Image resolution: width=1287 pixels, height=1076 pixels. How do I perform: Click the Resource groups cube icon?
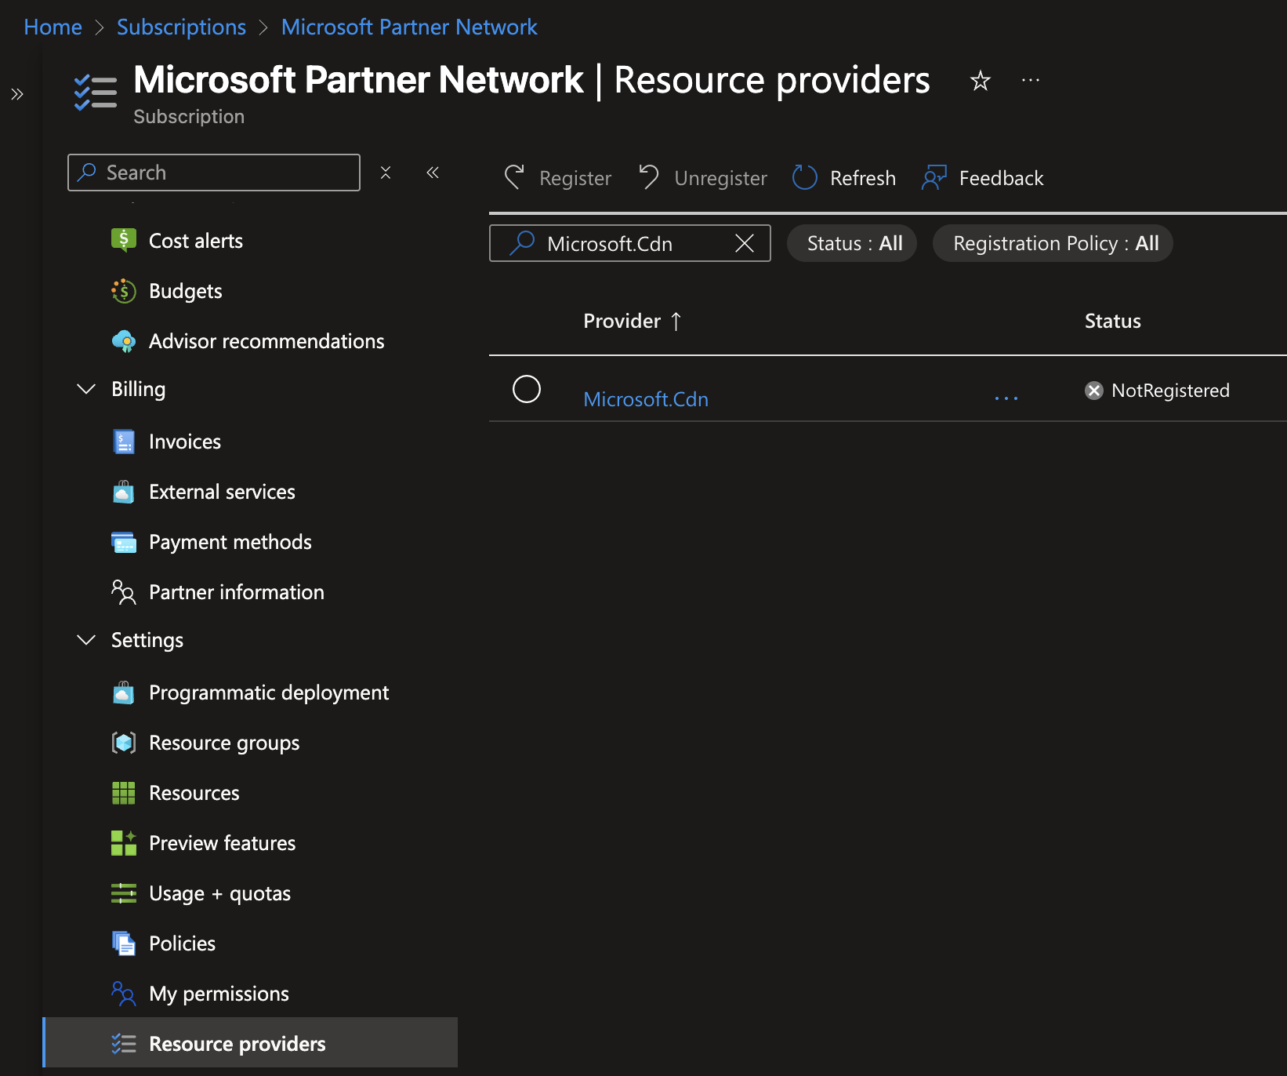tap(124, 743)
